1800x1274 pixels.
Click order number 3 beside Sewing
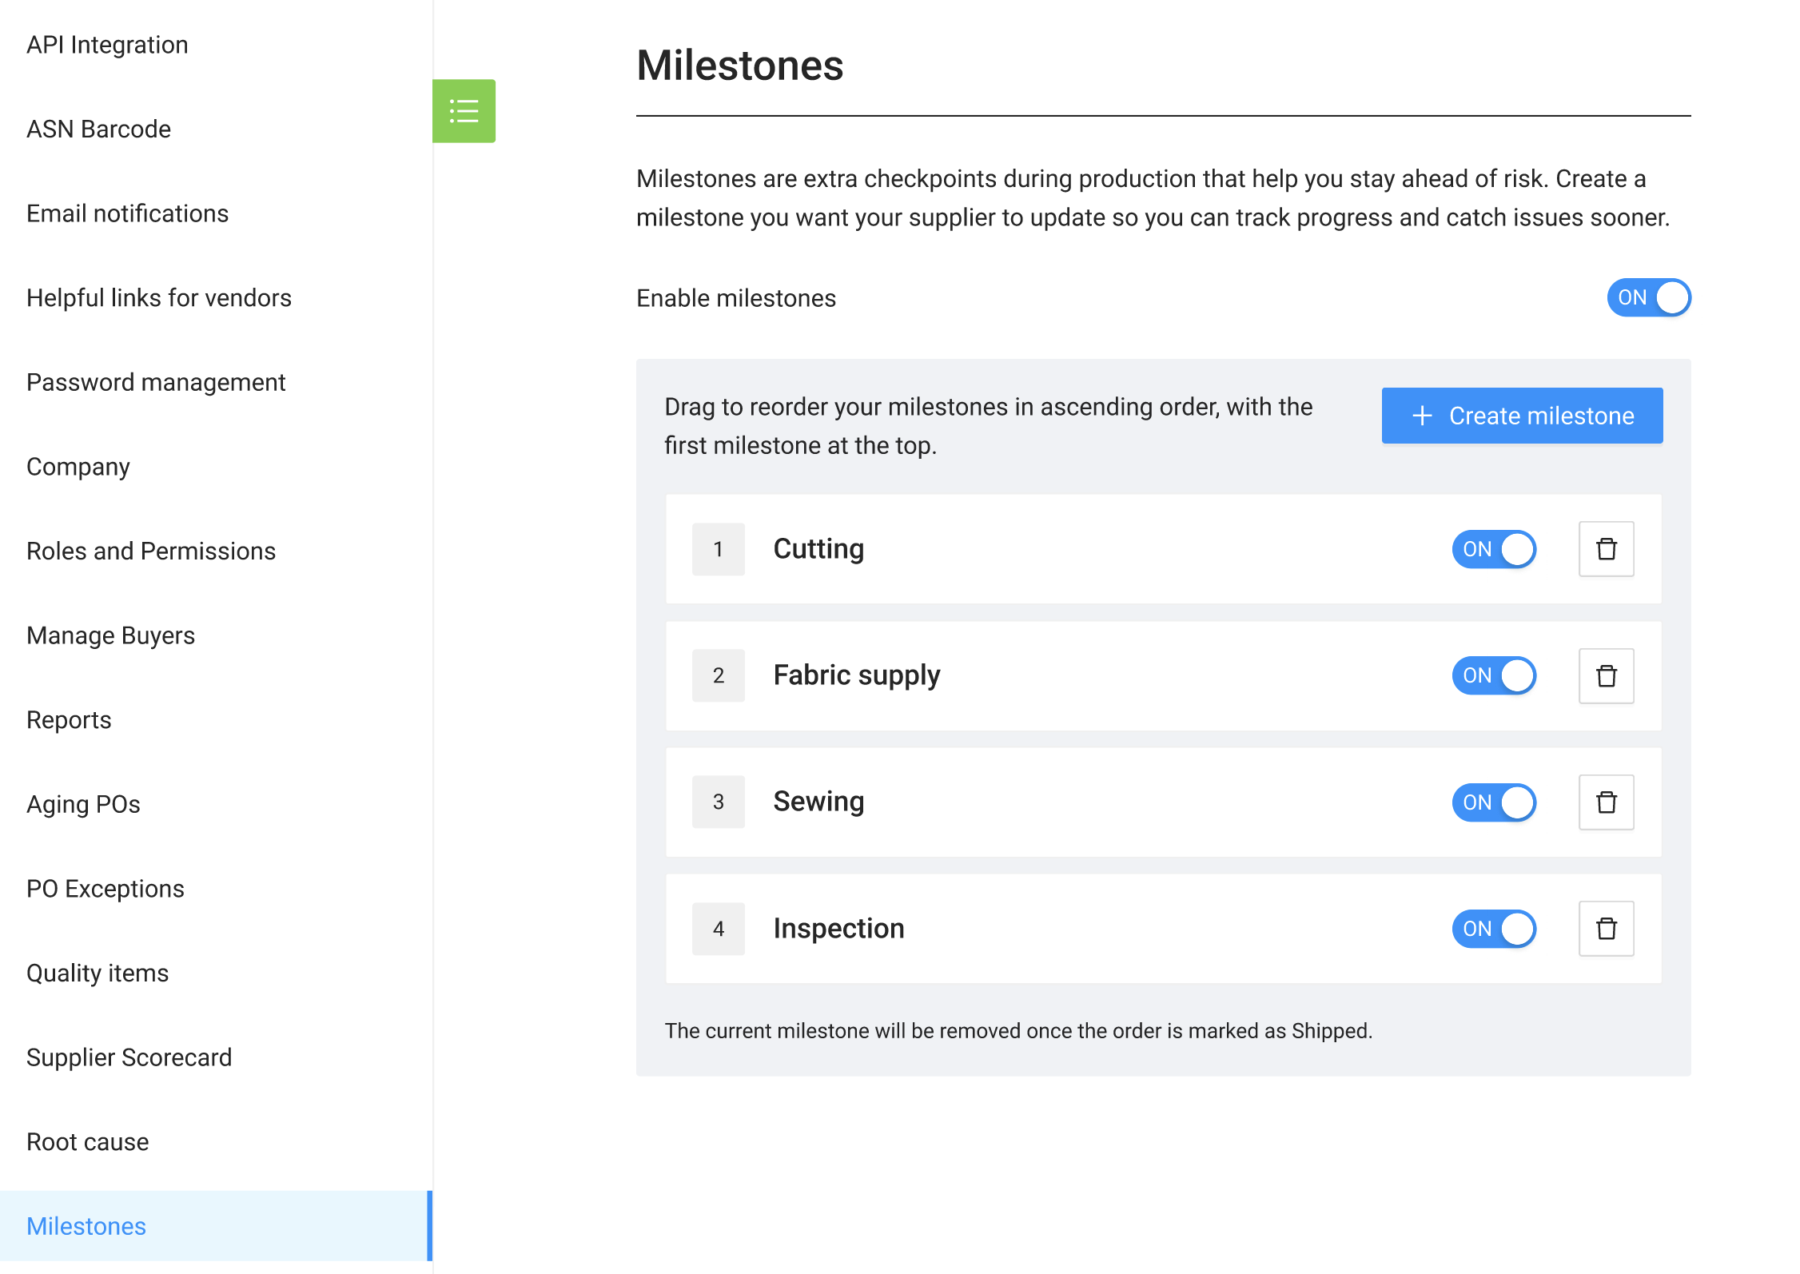click(719, 802)
